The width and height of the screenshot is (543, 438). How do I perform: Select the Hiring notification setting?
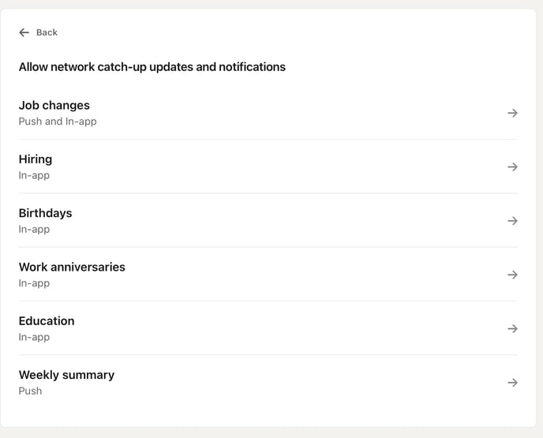[36, 159]
